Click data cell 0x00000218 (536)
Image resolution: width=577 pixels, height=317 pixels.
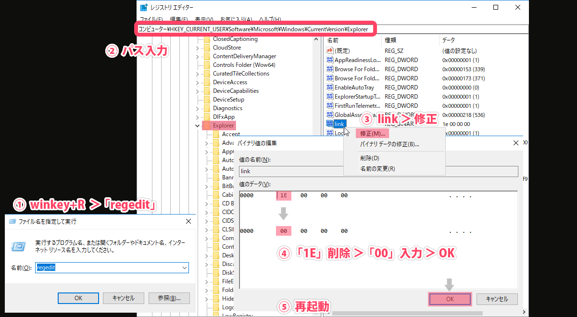(x=464, y=115)
